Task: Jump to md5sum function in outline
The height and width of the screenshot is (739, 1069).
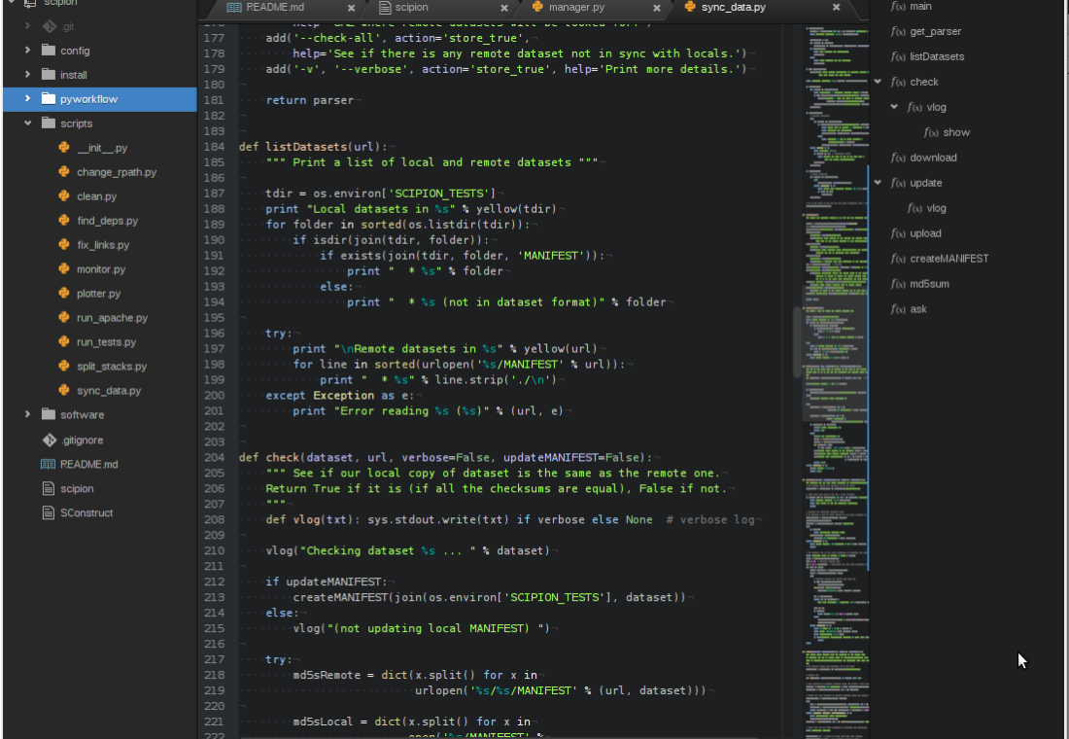Action: 929,284
